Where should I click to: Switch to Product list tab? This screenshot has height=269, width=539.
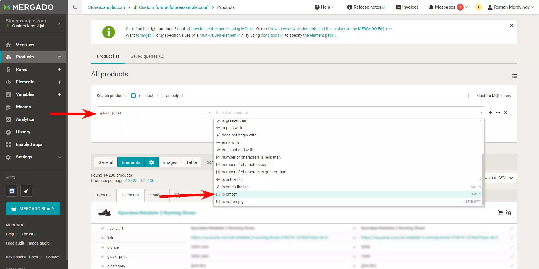pos(108,56)
